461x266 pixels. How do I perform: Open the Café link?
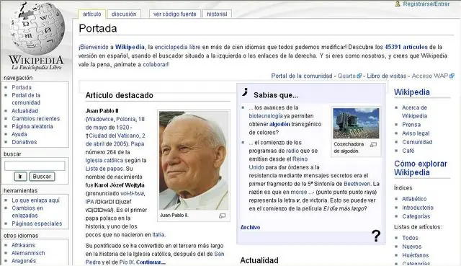tap(408, 151)
